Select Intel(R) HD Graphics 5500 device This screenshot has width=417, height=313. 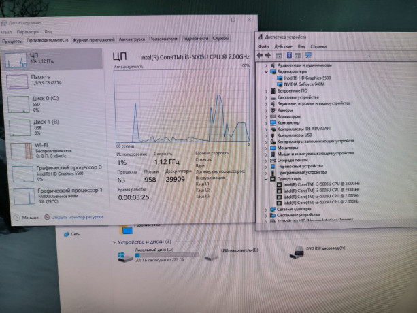tap(307, 78)
